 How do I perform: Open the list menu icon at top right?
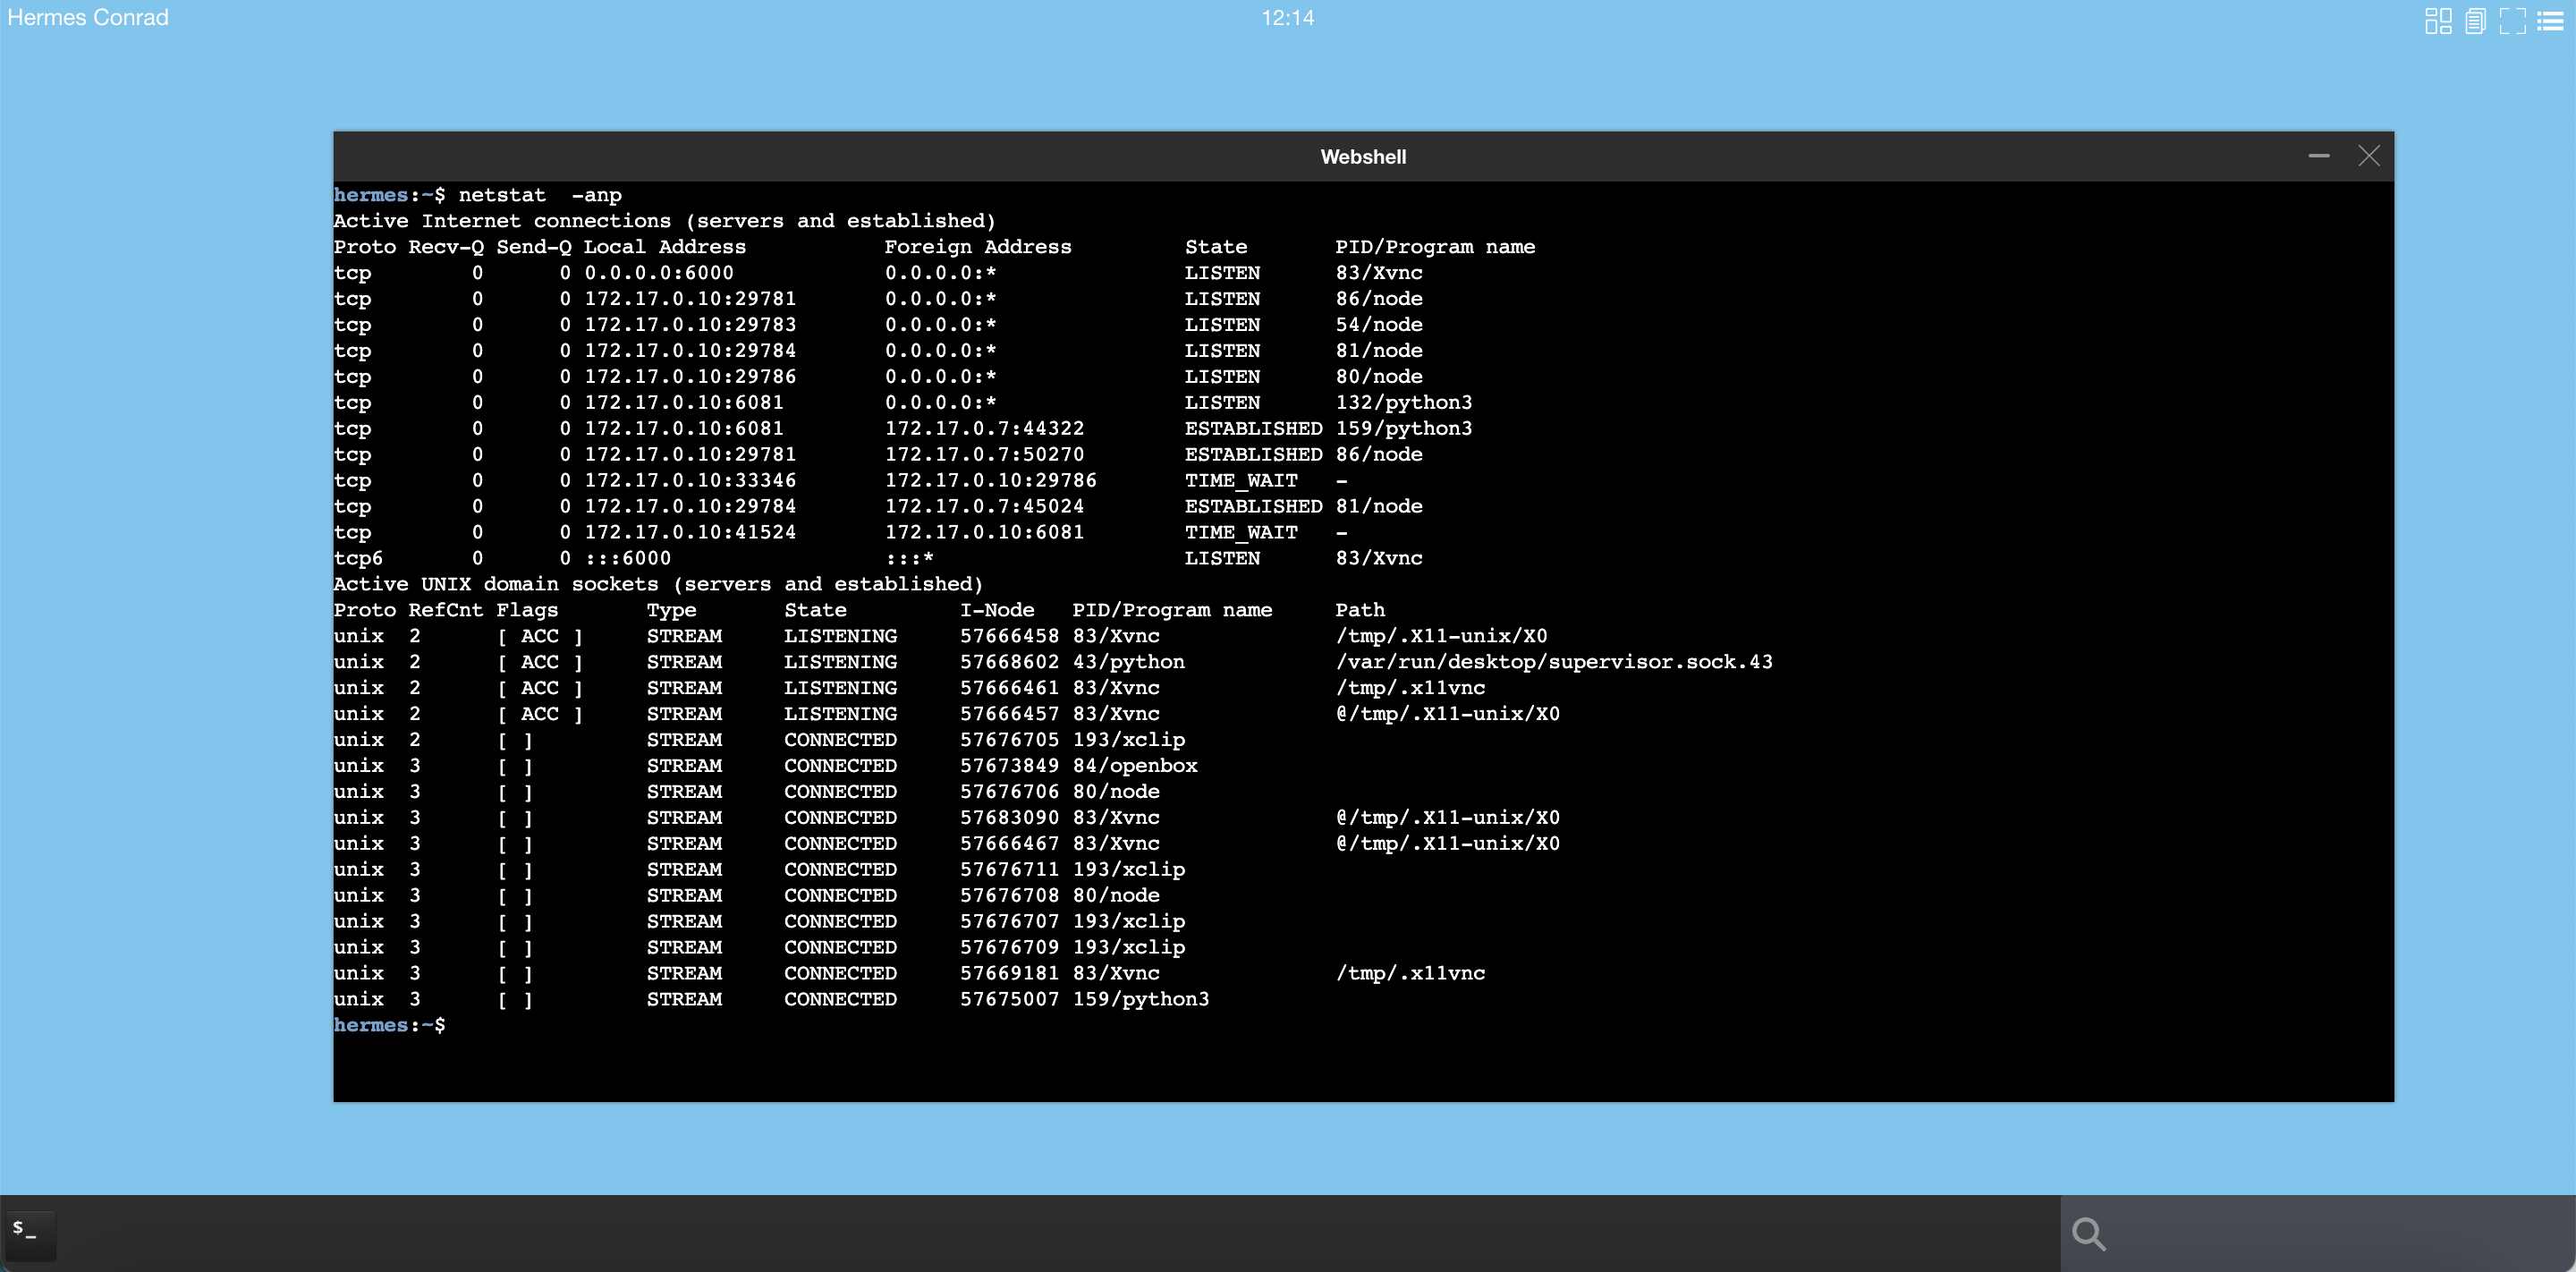(x=2550, y=21)
